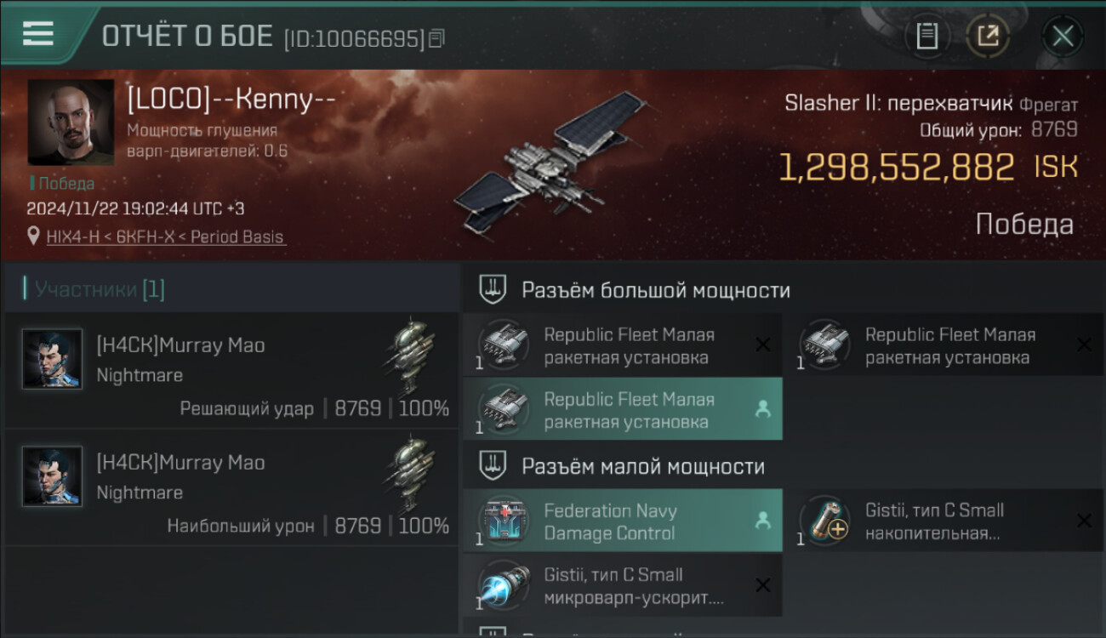Close the battle report window

point(1063,36)
